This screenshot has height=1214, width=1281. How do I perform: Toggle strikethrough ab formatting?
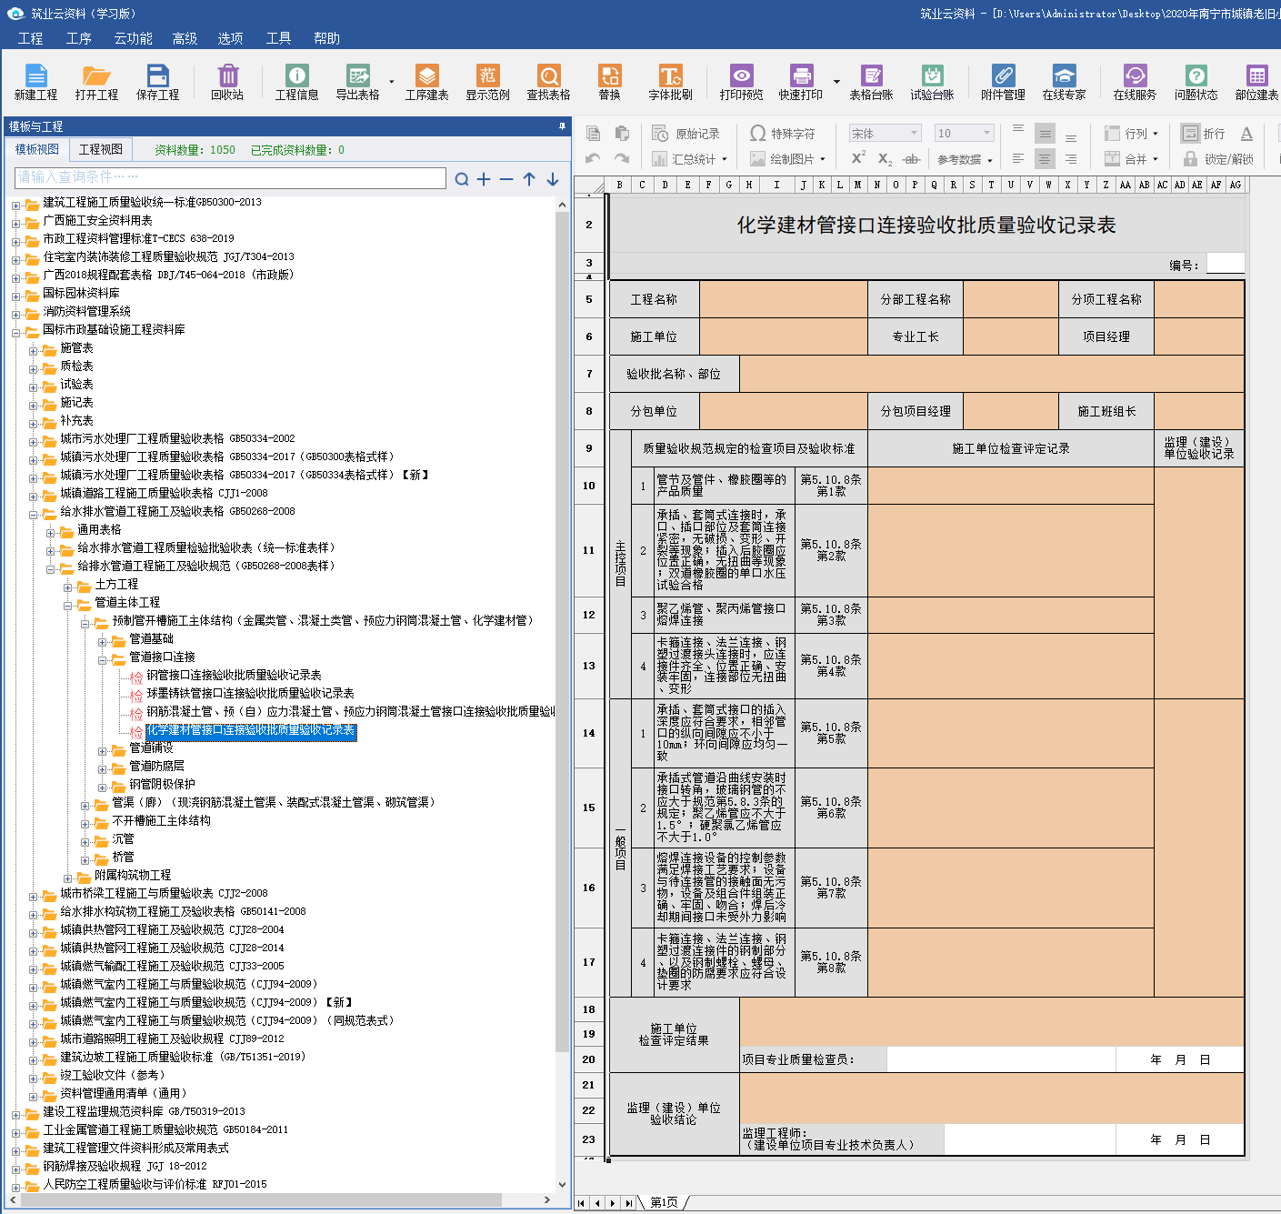(x=911, y=159)
